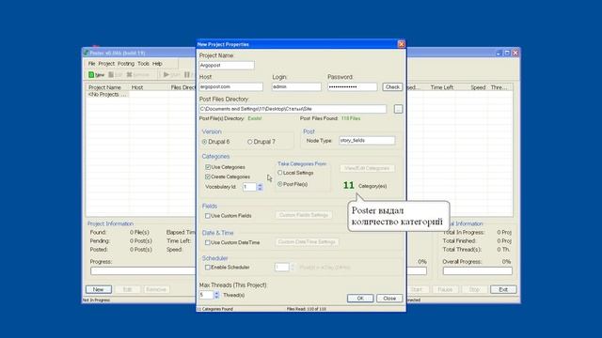Minimize the Poster main window
Image resolution: width=602 pixels, height=338 pixels.
(x=499, y=53)
